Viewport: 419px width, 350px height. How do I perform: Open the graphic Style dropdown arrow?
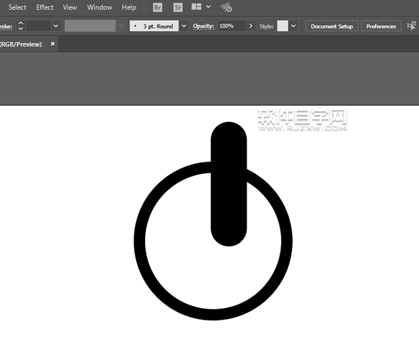click(294, 26)
